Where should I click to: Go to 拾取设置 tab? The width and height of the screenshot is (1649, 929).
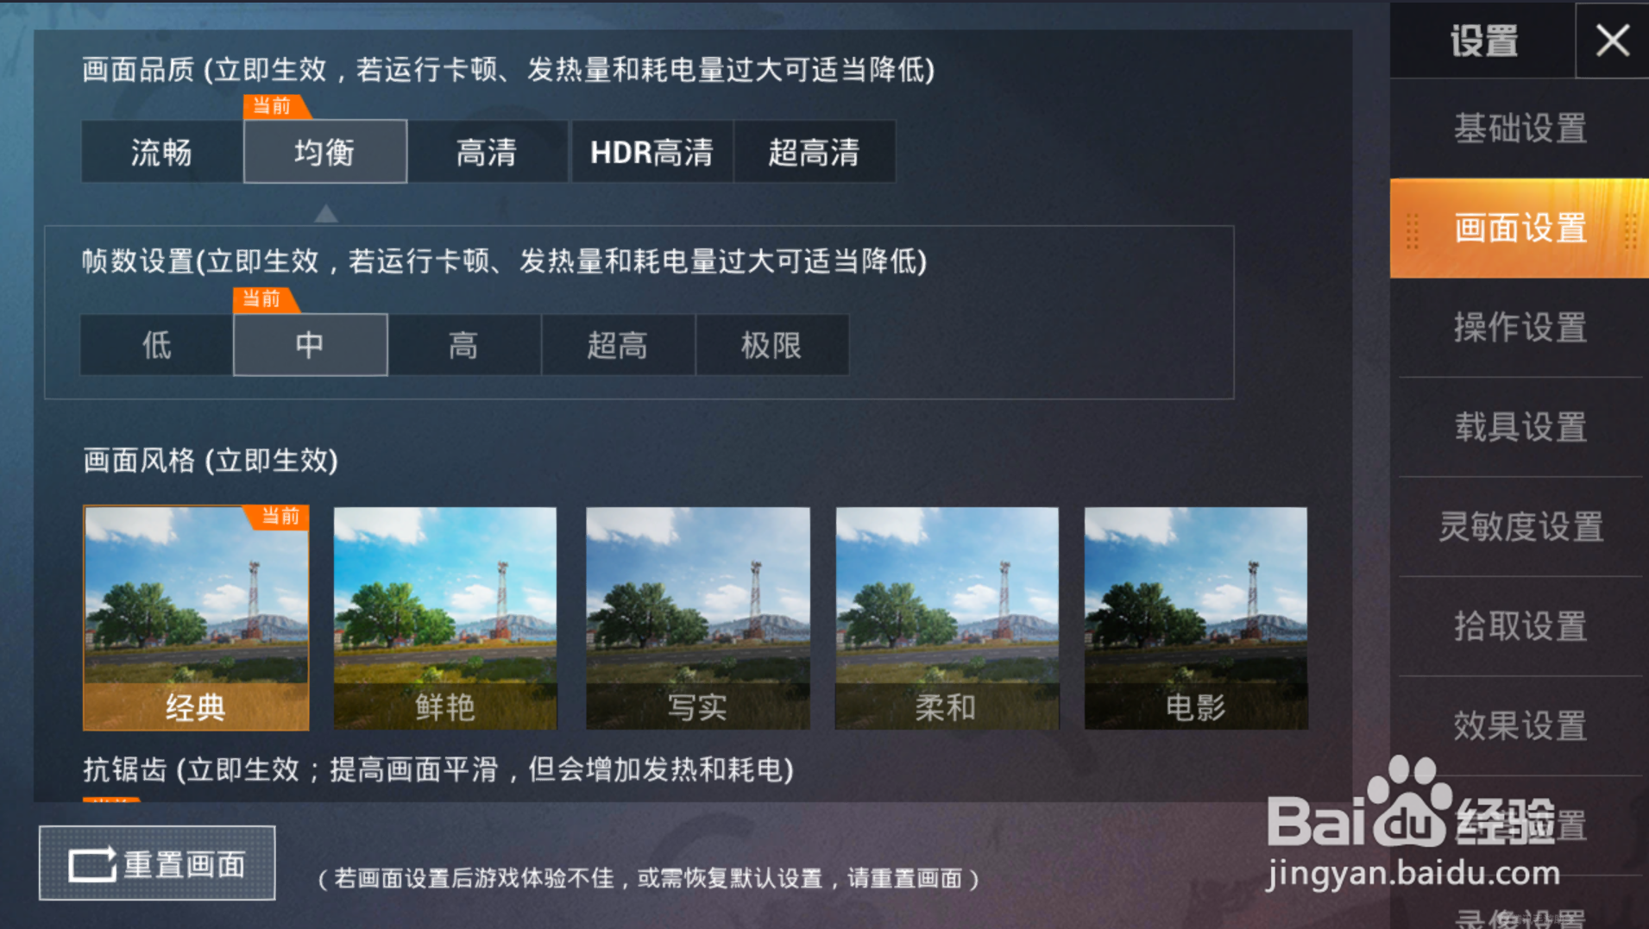tap(1520, 626)
